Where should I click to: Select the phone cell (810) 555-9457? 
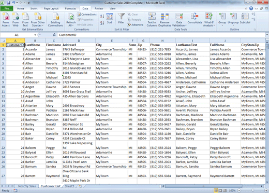coord(162,125)
